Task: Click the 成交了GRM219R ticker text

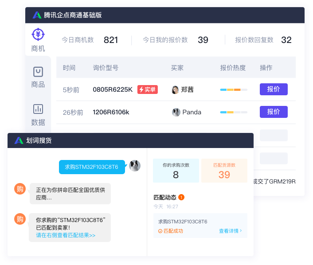Action: tap(275, 182)
